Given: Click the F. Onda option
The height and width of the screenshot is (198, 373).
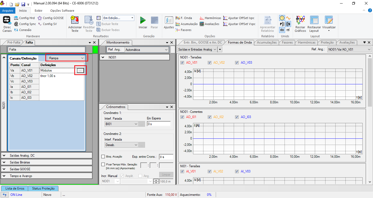Looking at the screenshot, I should click(184, 18).
